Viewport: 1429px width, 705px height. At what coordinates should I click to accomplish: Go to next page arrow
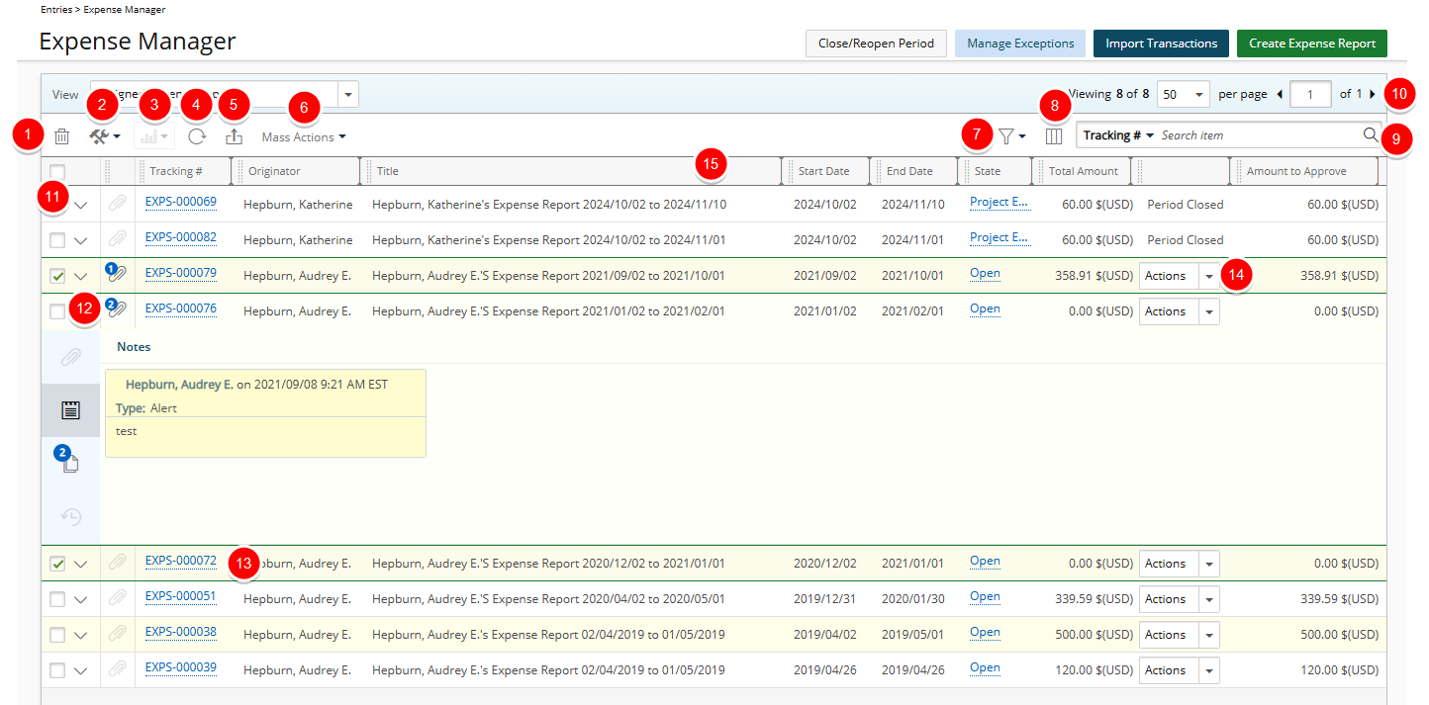pyautogui.click(x=1372, y=94)
